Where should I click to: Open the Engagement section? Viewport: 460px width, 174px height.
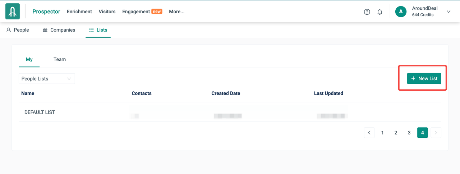point(136,12)
